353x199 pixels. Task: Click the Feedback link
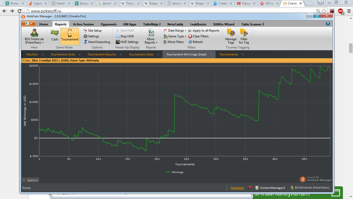click(237, 188)
